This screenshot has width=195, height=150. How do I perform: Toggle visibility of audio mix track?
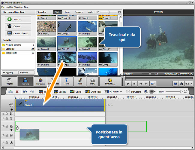3,135
